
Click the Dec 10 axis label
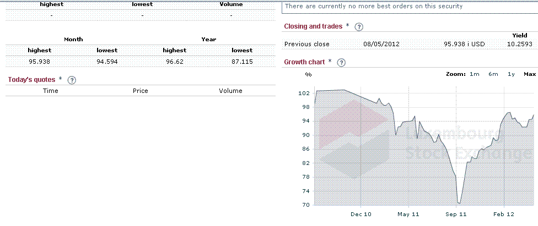coord(361,214)
